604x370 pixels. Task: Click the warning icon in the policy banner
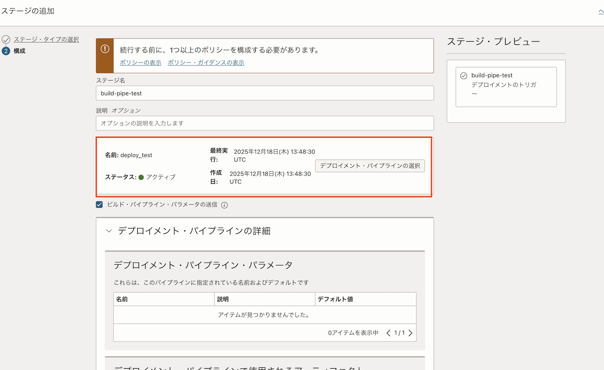pyautogui.click(x=105, y=49)
